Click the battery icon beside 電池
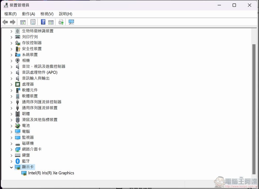The width and height of the screenshot is (259, 189). pos(17,125)
